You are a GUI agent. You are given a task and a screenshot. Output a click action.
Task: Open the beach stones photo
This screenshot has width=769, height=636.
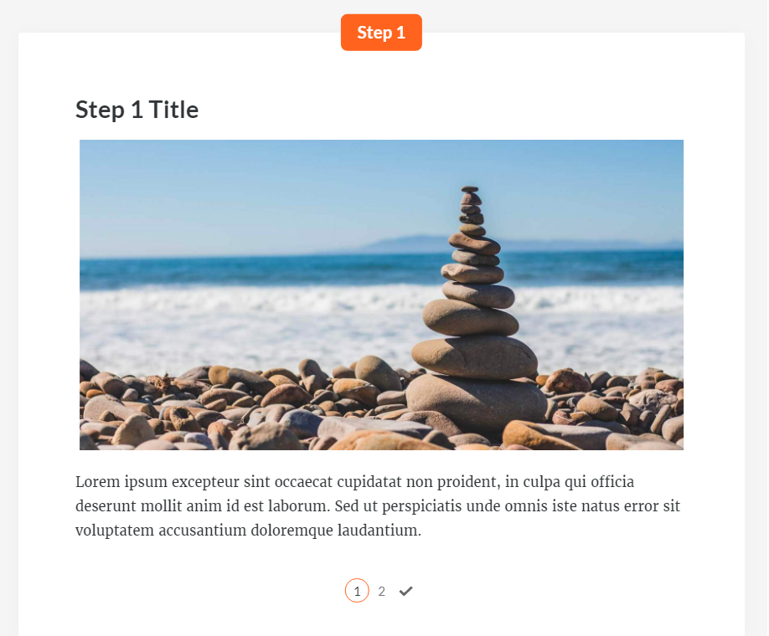[x=381, y=295]
